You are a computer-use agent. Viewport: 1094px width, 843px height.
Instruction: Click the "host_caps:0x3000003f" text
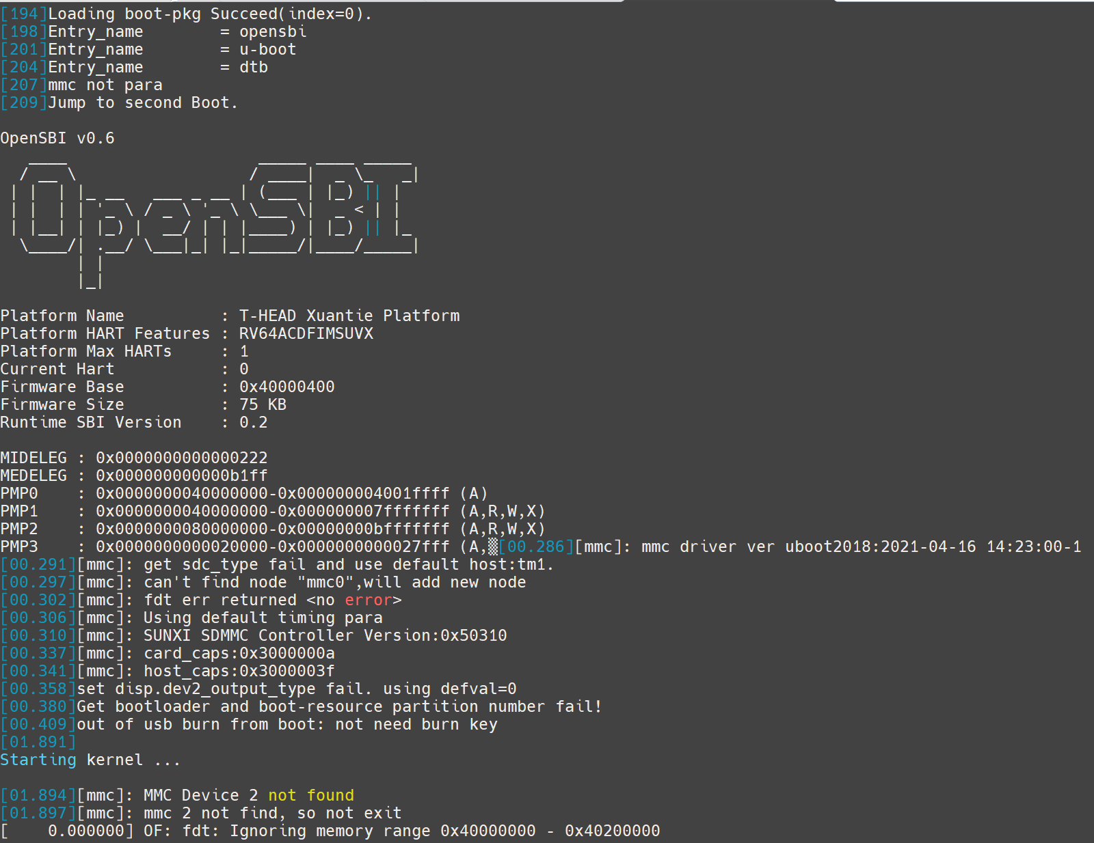point(239,672)
